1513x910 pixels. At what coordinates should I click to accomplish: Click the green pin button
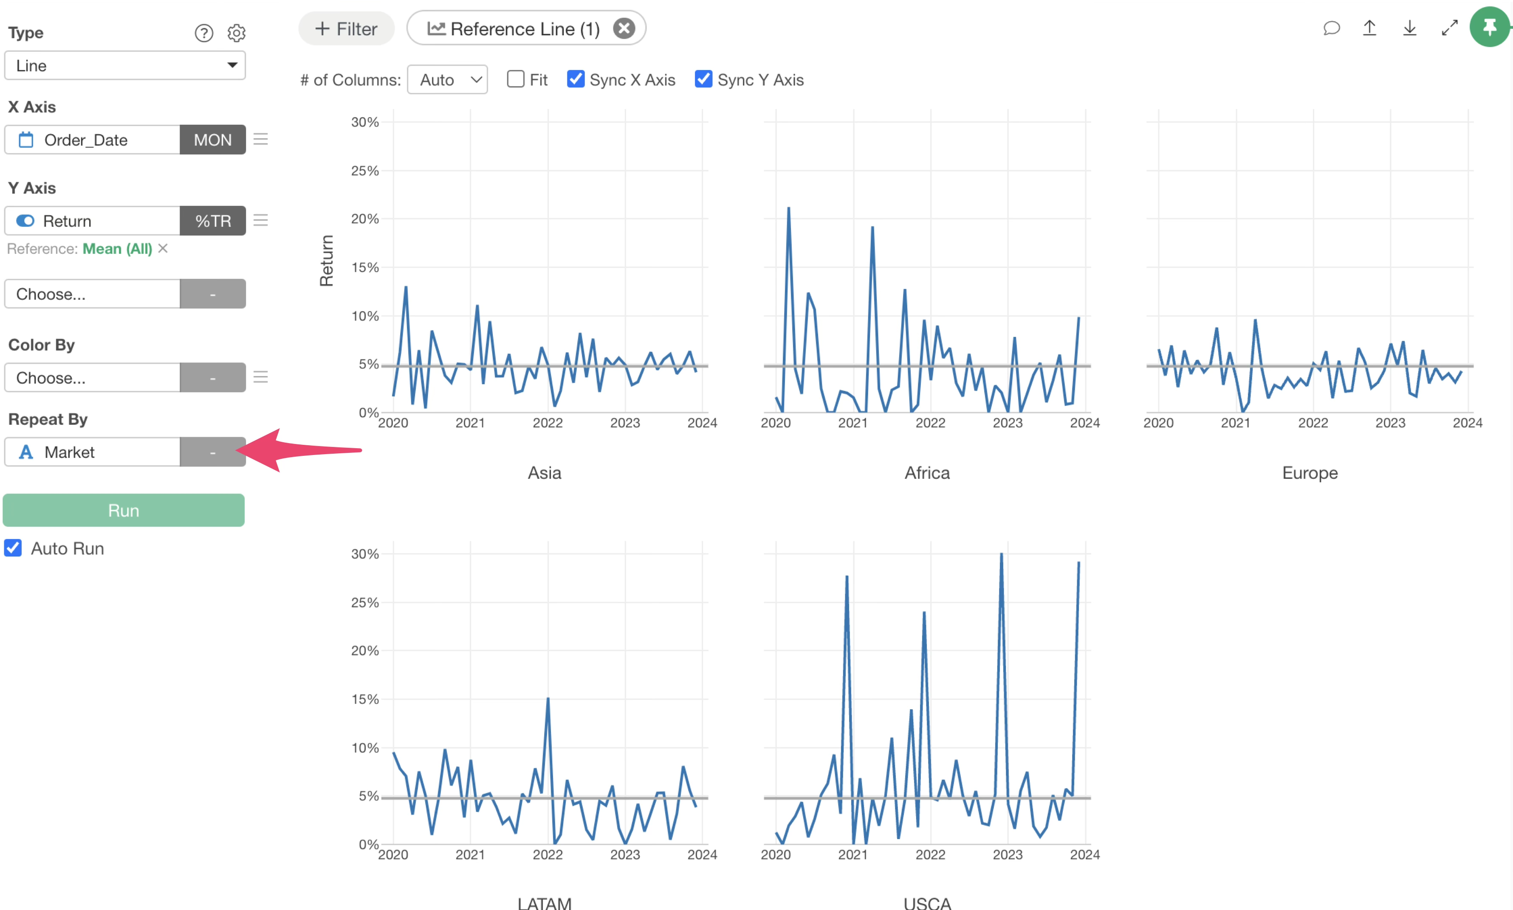coord(1489,27)
